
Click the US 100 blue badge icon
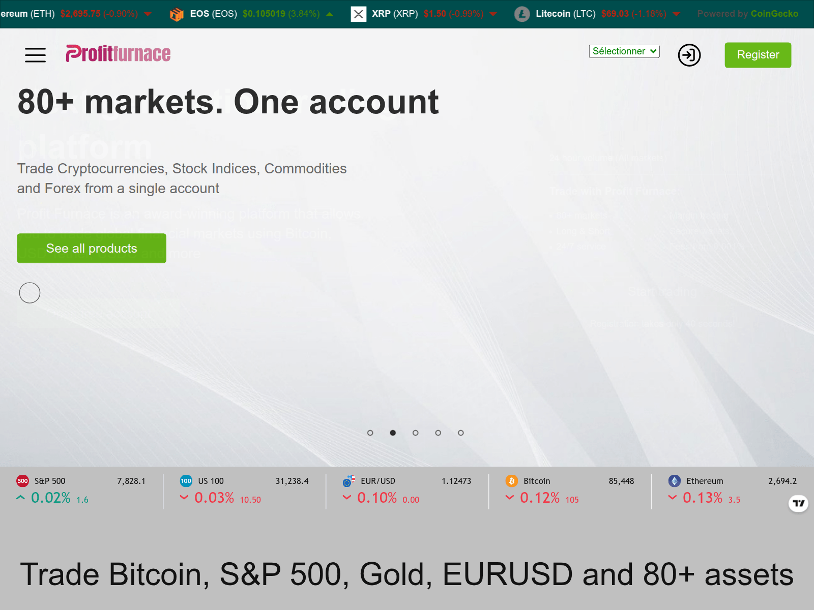click(x=186, y=481)
